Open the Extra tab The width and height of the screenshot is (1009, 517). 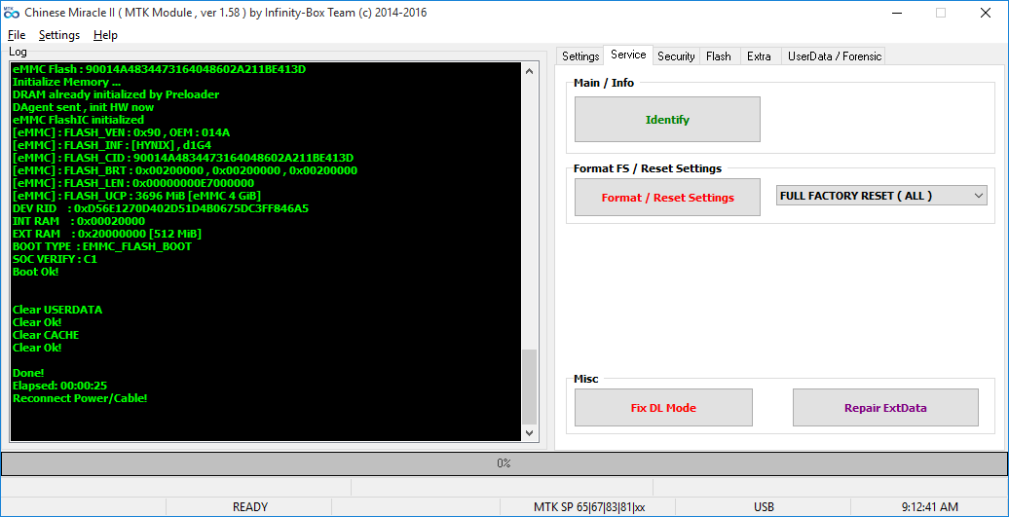759,56
